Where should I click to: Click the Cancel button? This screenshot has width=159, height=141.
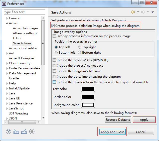(x=141, y=132)
